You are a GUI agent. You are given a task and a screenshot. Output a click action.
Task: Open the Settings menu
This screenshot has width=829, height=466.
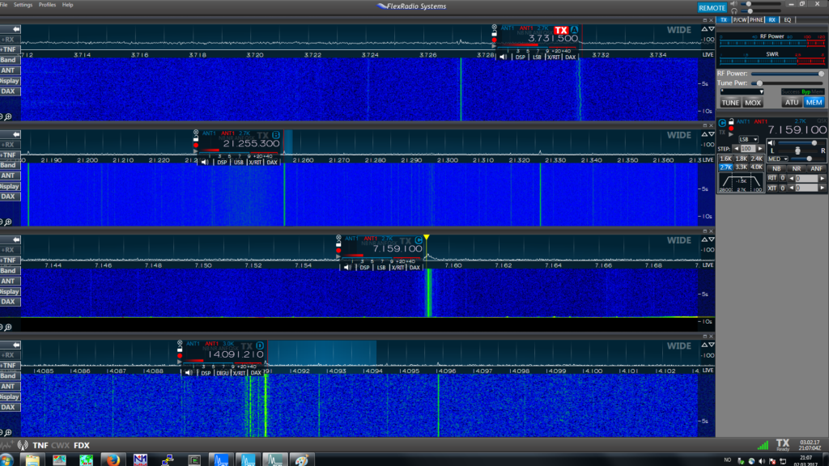click(x=23, y=5)
